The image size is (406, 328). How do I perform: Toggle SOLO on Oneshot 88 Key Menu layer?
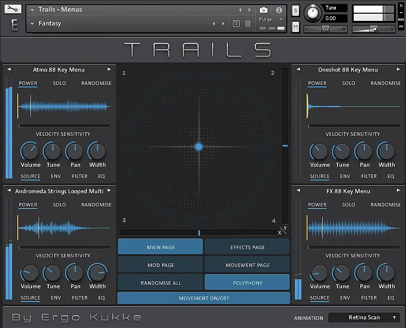349,83
